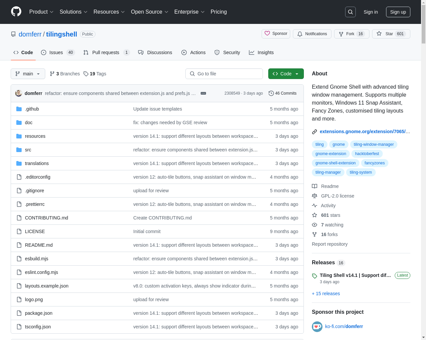This screenshot has width=426, height=340.
Task: Open layouts.example.json file
Action: [x=47, y=286]
